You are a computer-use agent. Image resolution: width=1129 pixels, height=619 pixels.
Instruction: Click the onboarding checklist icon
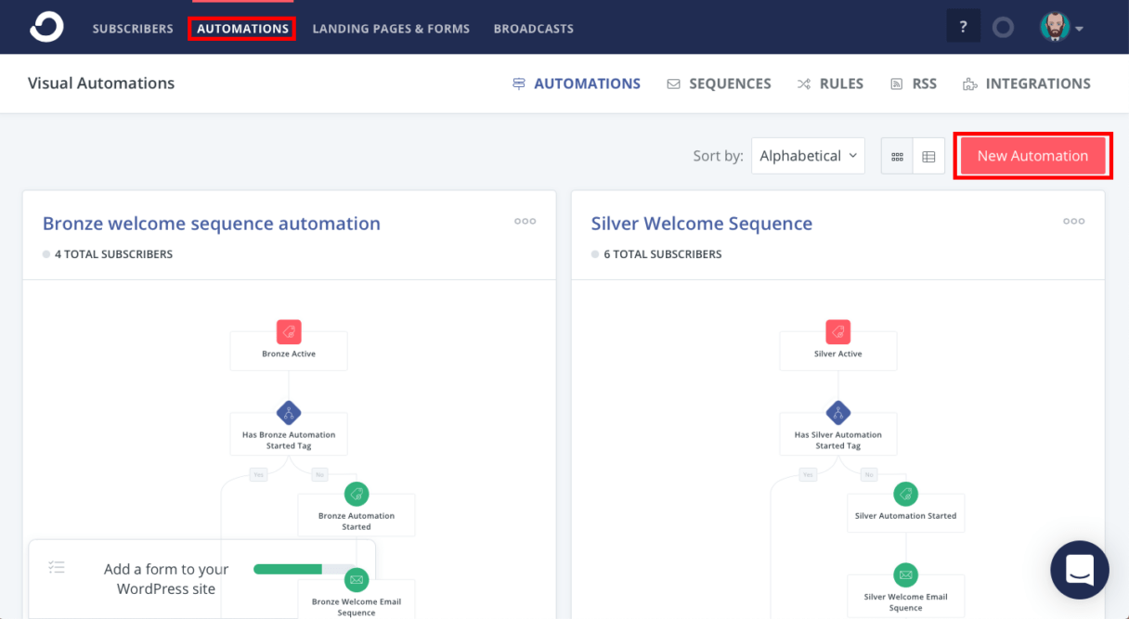click(57, 567)
